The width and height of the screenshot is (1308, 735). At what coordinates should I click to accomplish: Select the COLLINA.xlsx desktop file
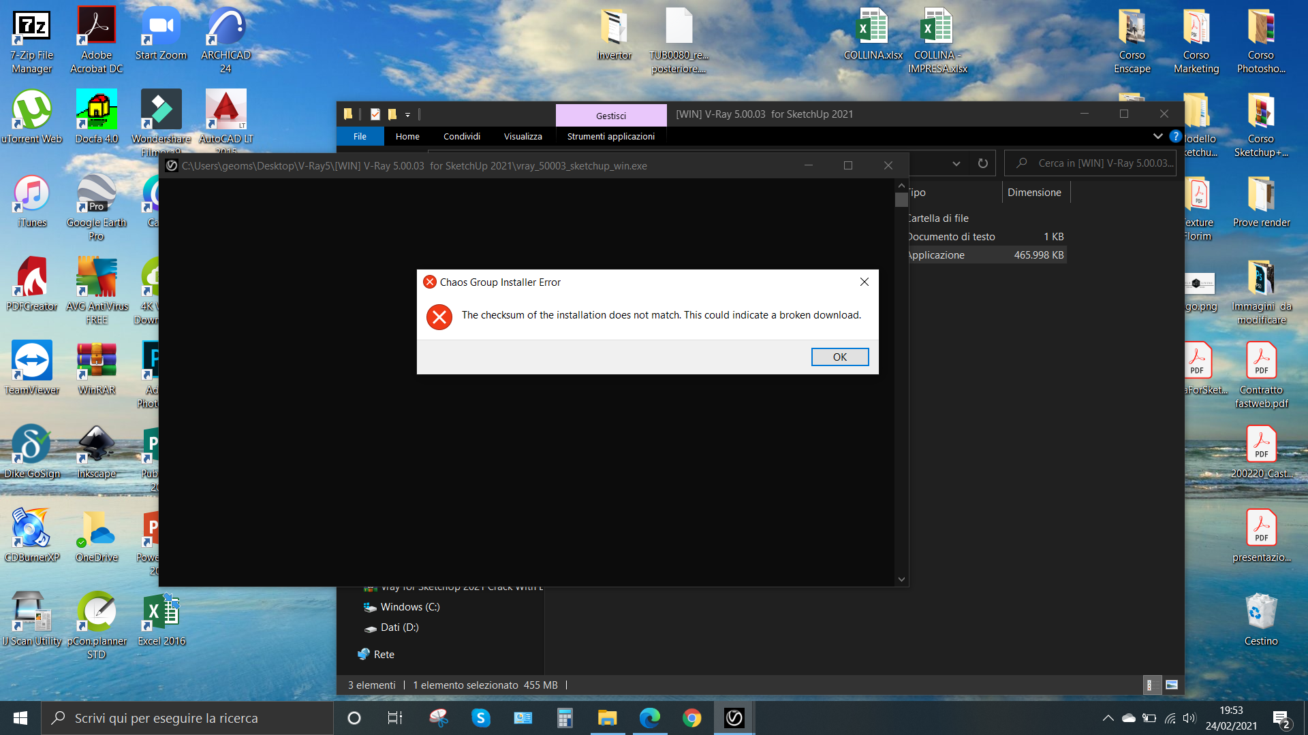(873, 34)
